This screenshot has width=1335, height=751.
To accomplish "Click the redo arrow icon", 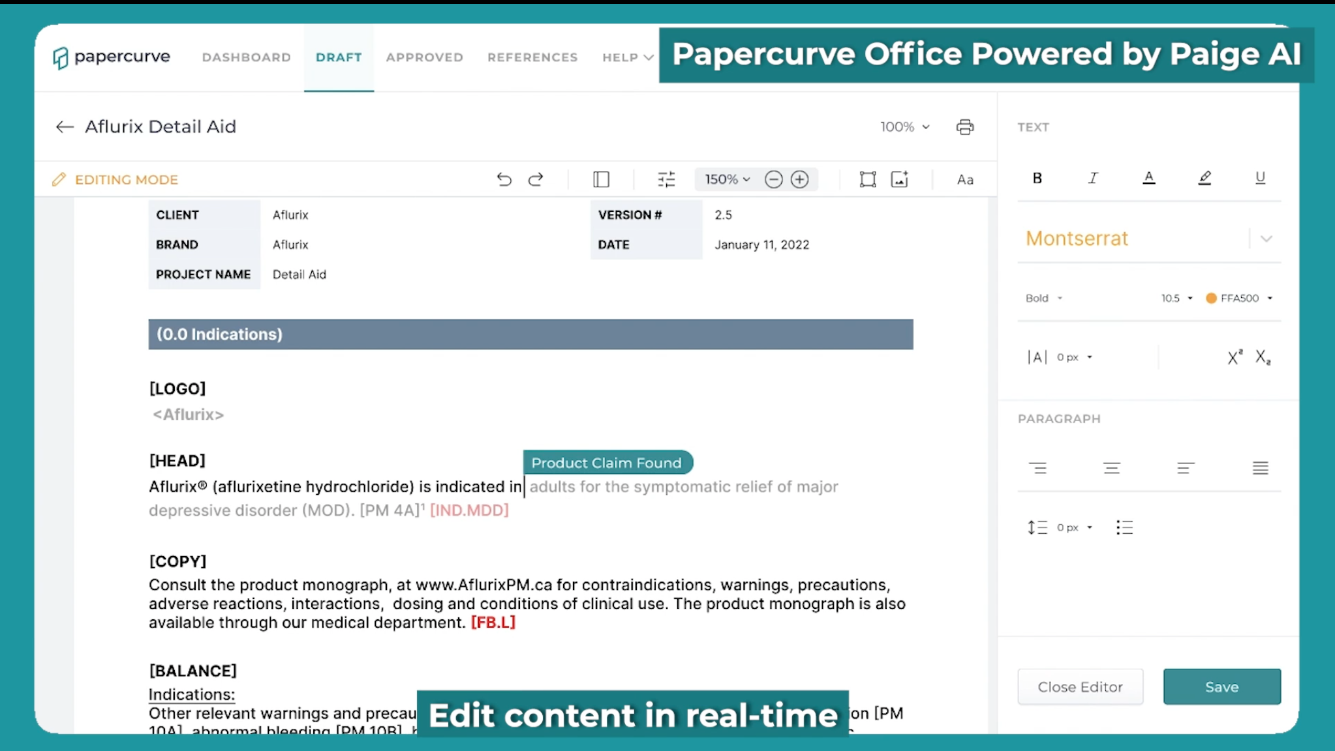I will click(x=536, y=179).
